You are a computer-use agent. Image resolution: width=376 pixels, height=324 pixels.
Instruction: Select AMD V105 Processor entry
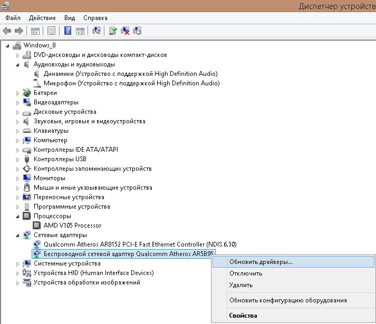72,225
